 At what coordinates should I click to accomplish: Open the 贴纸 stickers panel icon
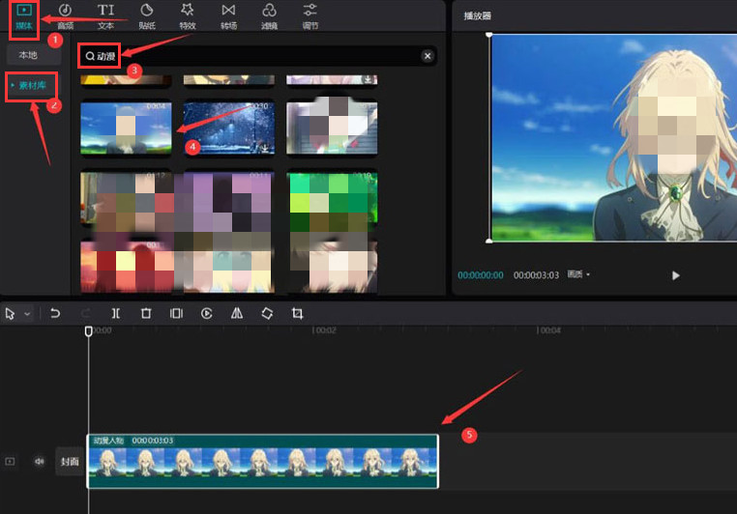coord(147,16)
